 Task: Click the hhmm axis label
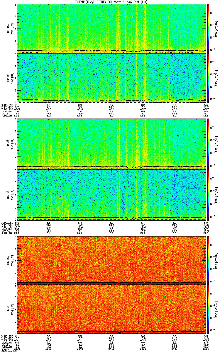click(4, 349)
